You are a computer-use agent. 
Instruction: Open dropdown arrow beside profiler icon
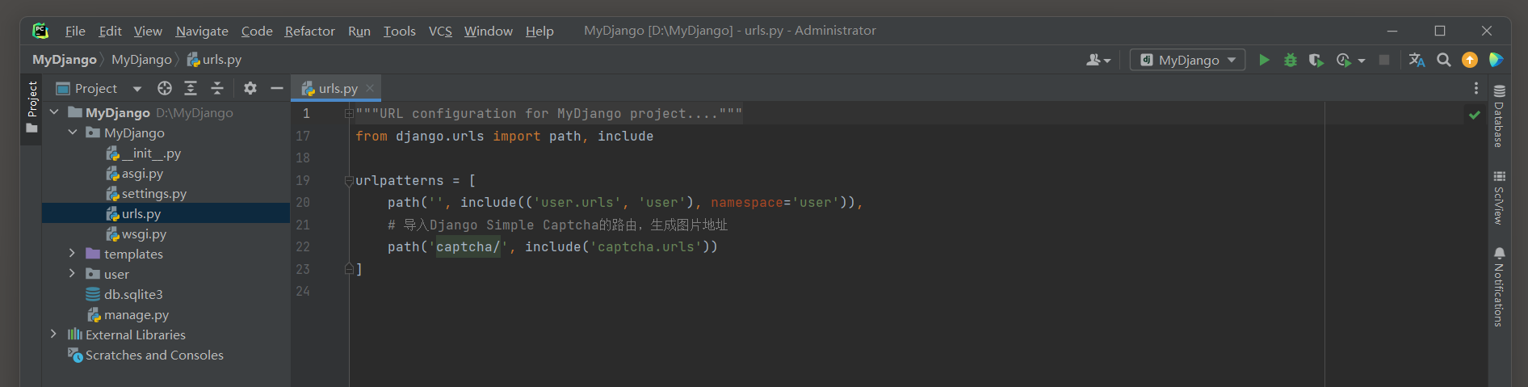click(1362, 61)
